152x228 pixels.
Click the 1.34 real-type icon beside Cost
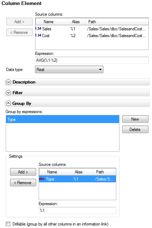tap(38, 35)
